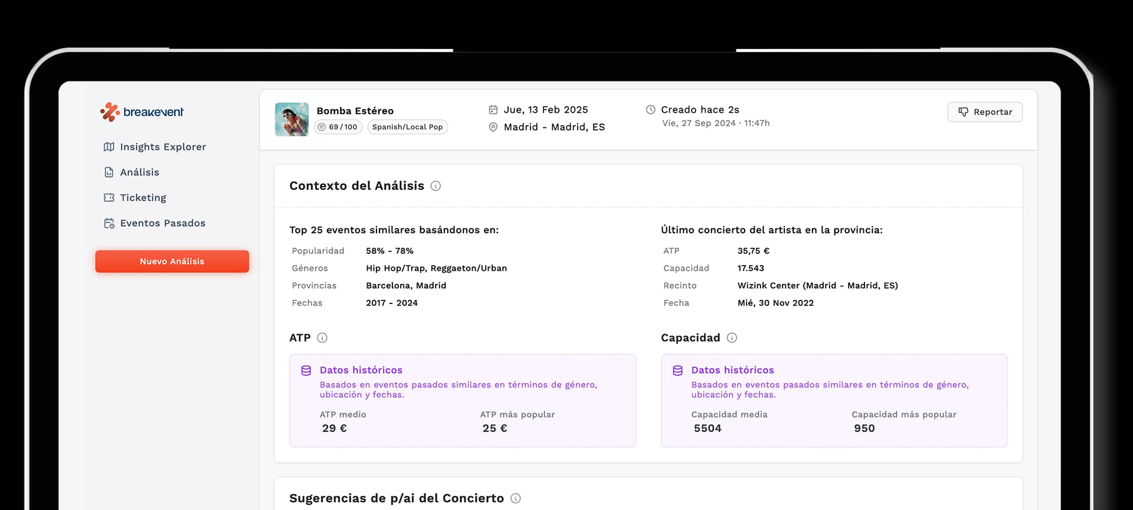The image size is (1133, 510).
Task: Click Popularidad value 58% - 78%
Action: pos(389,251)
